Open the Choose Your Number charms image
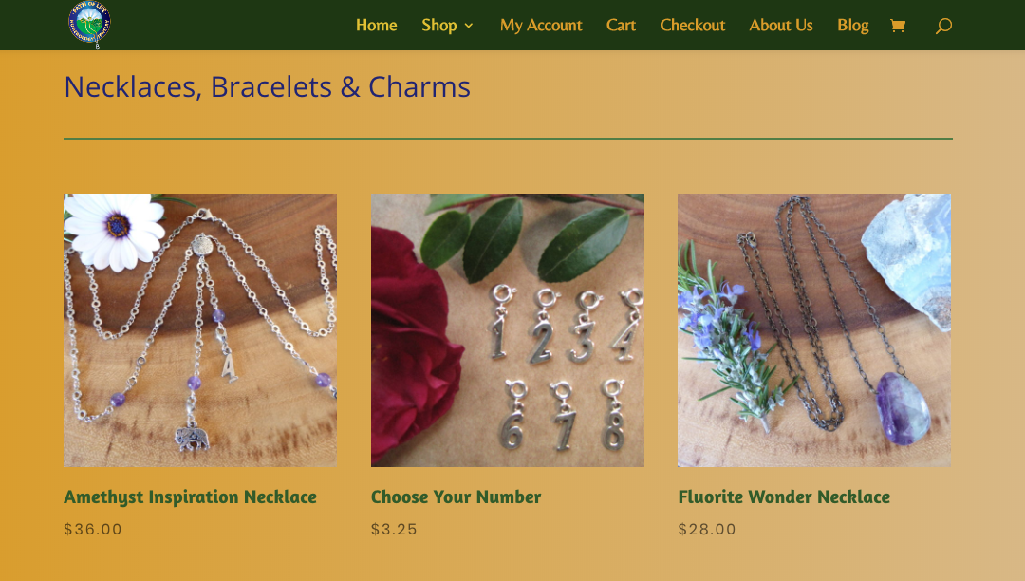The width and height of the screenshot is (1025, 581). 507,330
